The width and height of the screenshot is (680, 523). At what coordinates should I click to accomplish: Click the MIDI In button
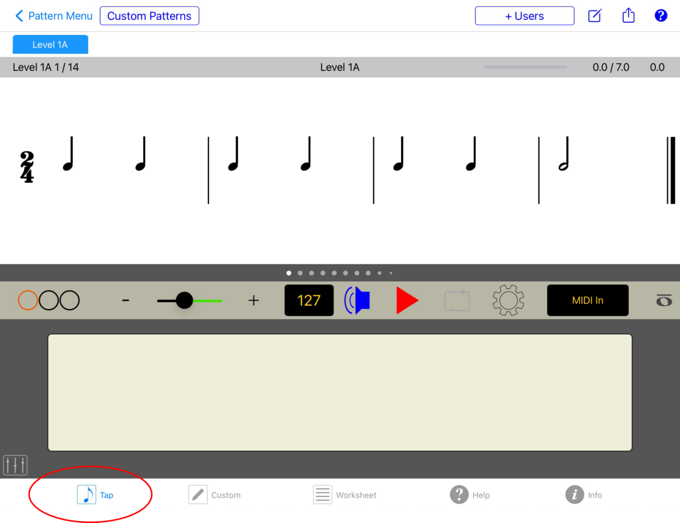(587, 300)
